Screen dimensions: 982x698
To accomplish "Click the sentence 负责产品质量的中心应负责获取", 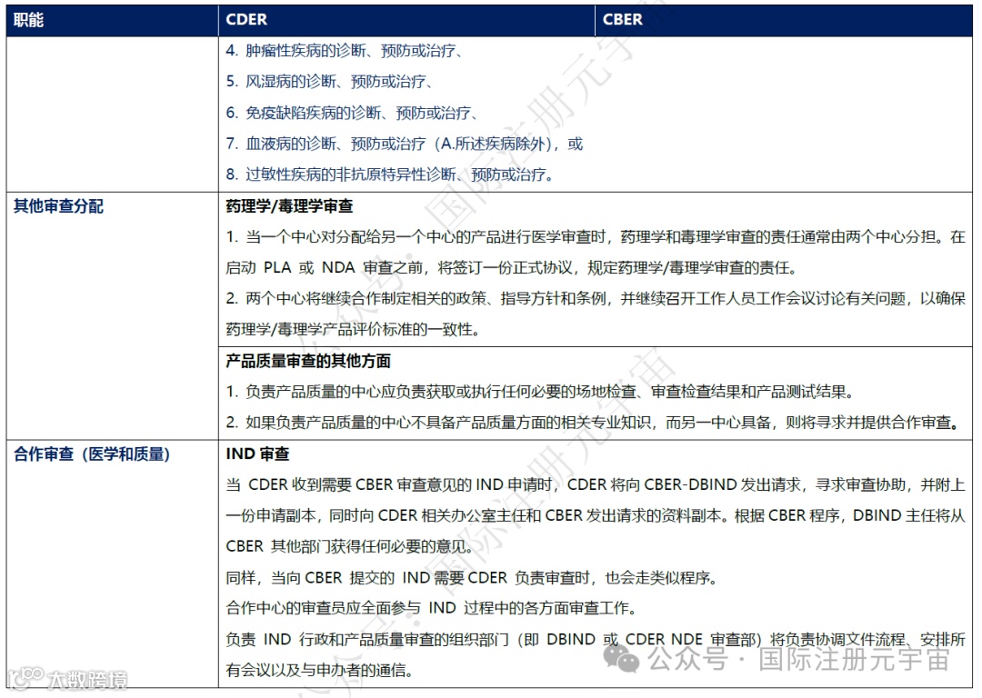I will pos(540,392).
